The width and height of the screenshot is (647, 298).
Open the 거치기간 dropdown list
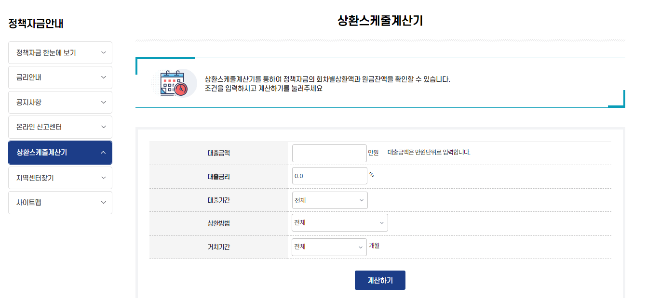click(329, 247)
